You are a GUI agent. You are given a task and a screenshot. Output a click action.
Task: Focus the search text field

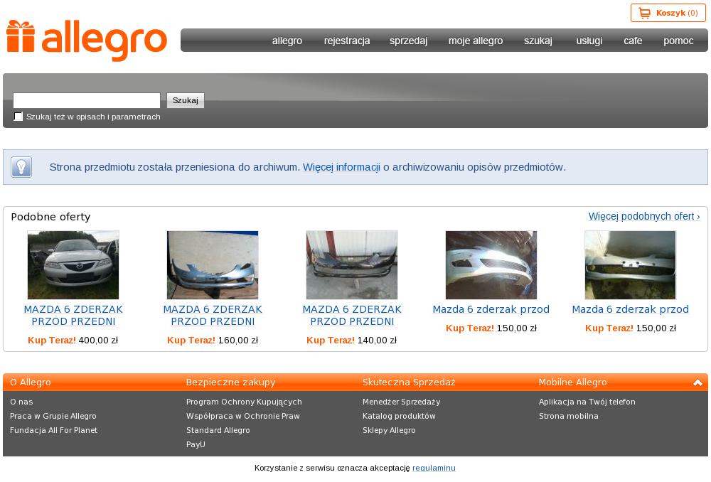coord(87,100)
